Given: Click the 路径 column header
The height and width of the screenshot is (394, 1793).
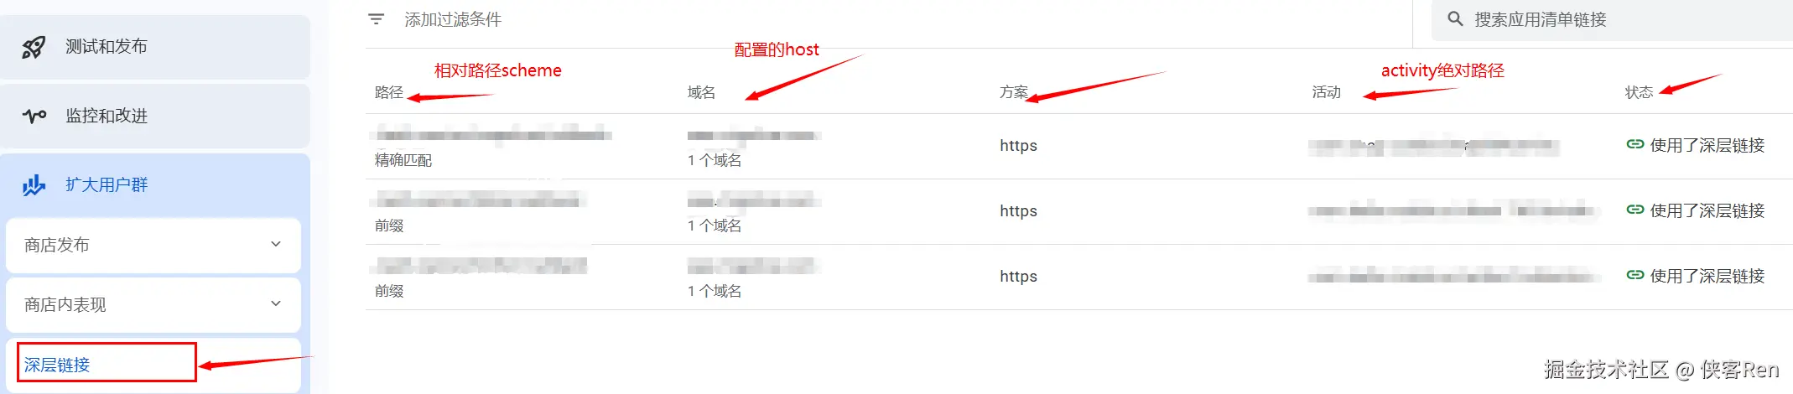Looking at the screenshot, I should coord(389,92).
